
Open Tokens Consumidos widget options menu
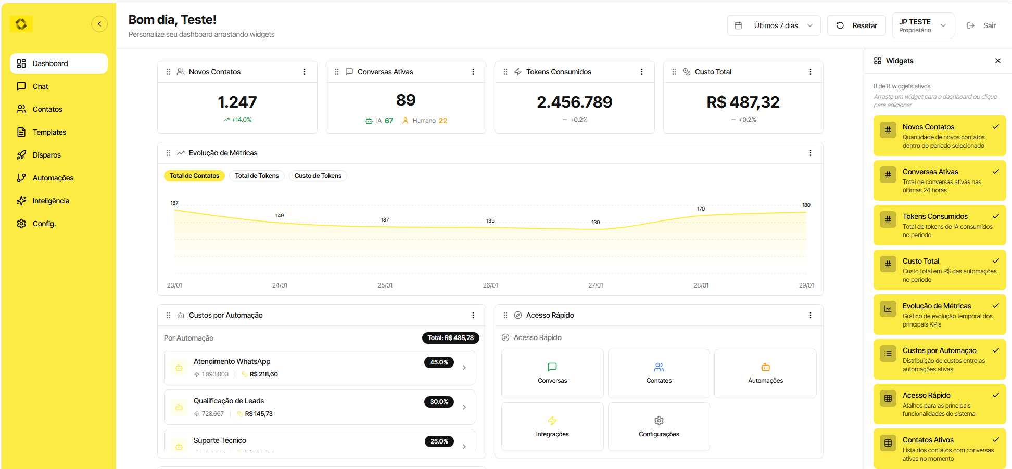coord(642,72)
